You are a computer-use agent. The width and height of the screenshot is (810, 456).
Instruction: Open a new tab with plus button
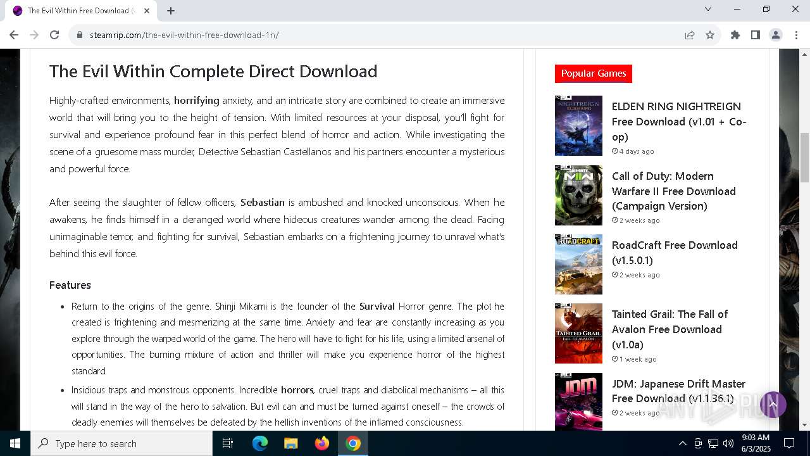(x=171, y=11)
